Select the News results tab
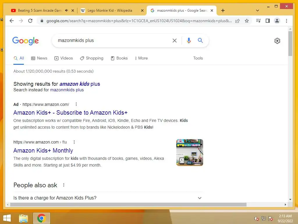 [39, 58]
